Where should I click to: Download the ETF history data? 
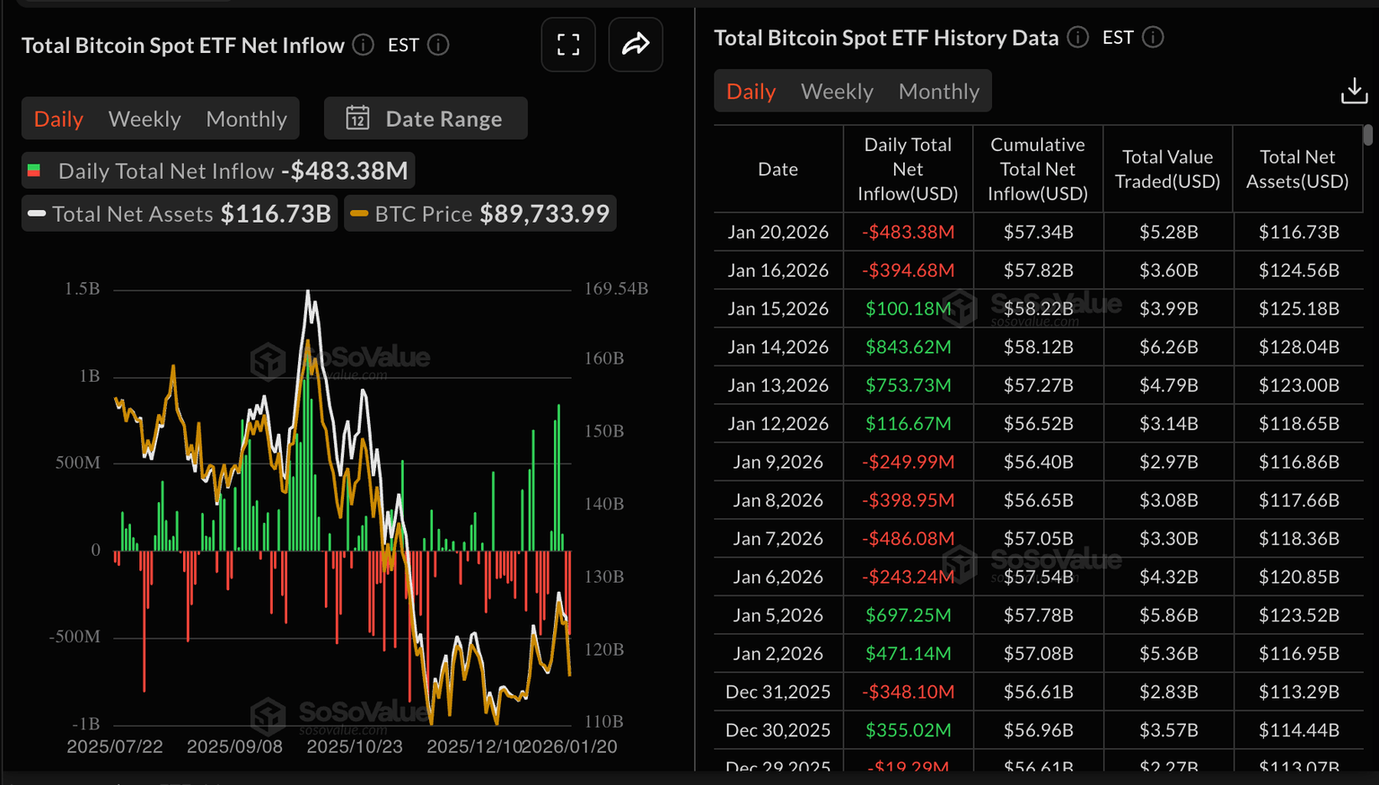click(1354, 91)
